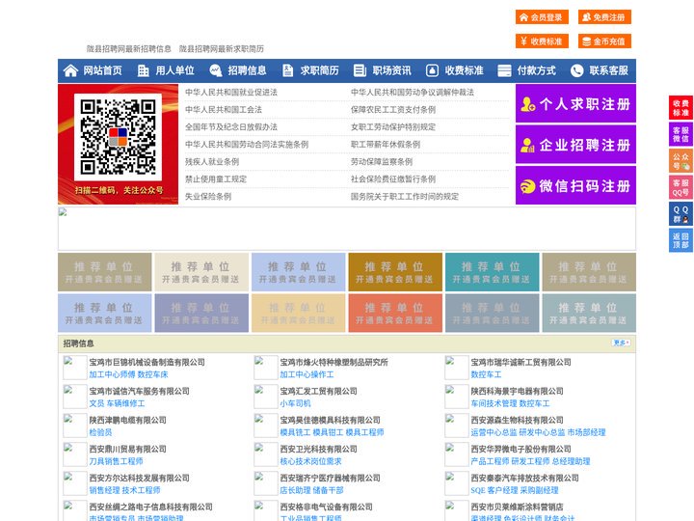Open 招聘信息 navigation item
Screen dimensions: 694x521
coord(247,70)
